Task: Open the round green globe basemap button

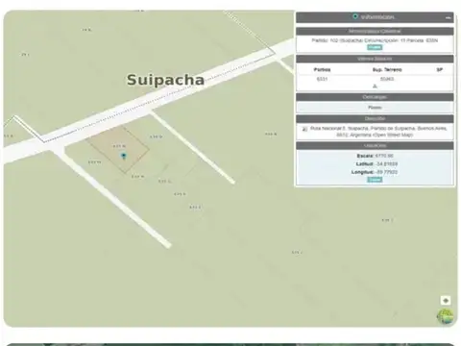Action: pyautogui.click(x=446, y=316)
